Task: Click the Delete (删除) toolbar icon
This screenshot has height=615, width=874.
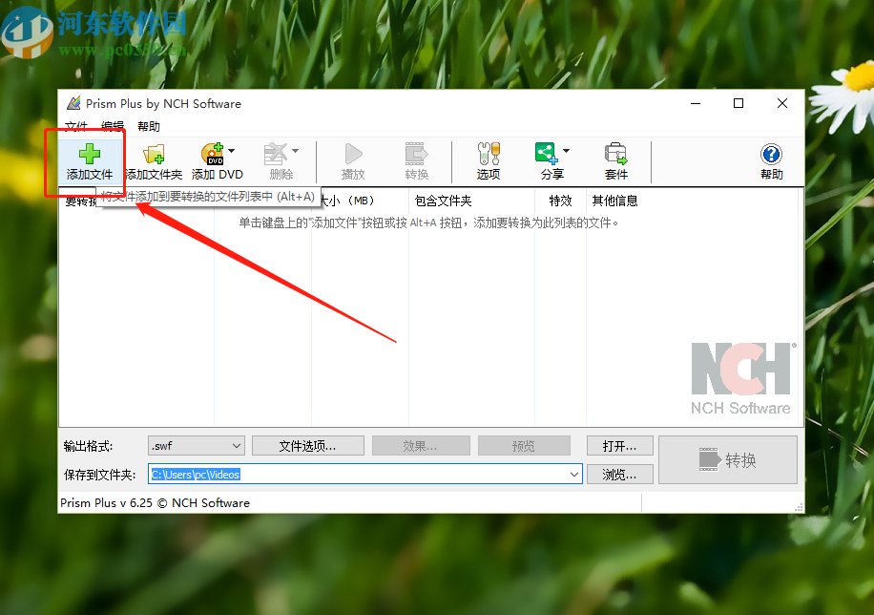Action: (x=276, y=154)
